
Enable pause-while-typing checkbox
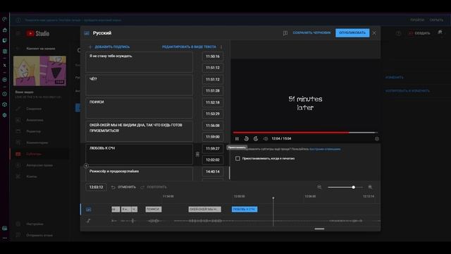pos(237,158)
